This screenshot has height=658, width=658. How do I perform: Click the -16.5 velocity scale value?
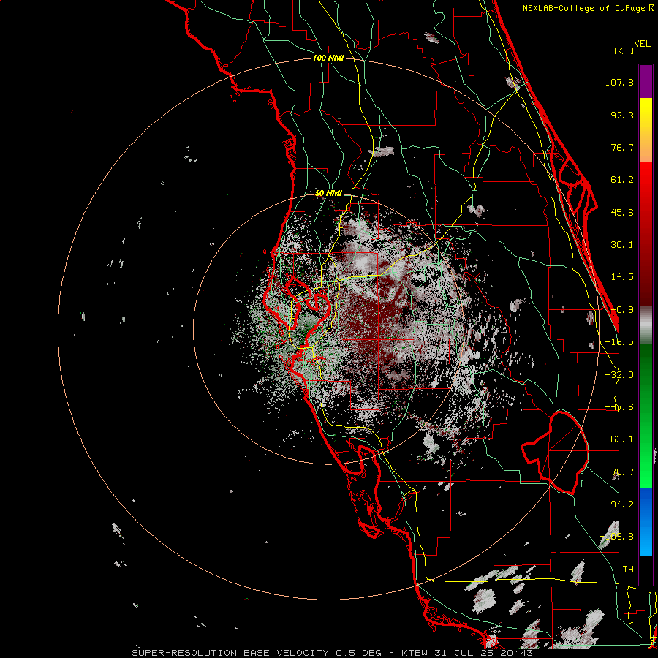click(619, 342)
